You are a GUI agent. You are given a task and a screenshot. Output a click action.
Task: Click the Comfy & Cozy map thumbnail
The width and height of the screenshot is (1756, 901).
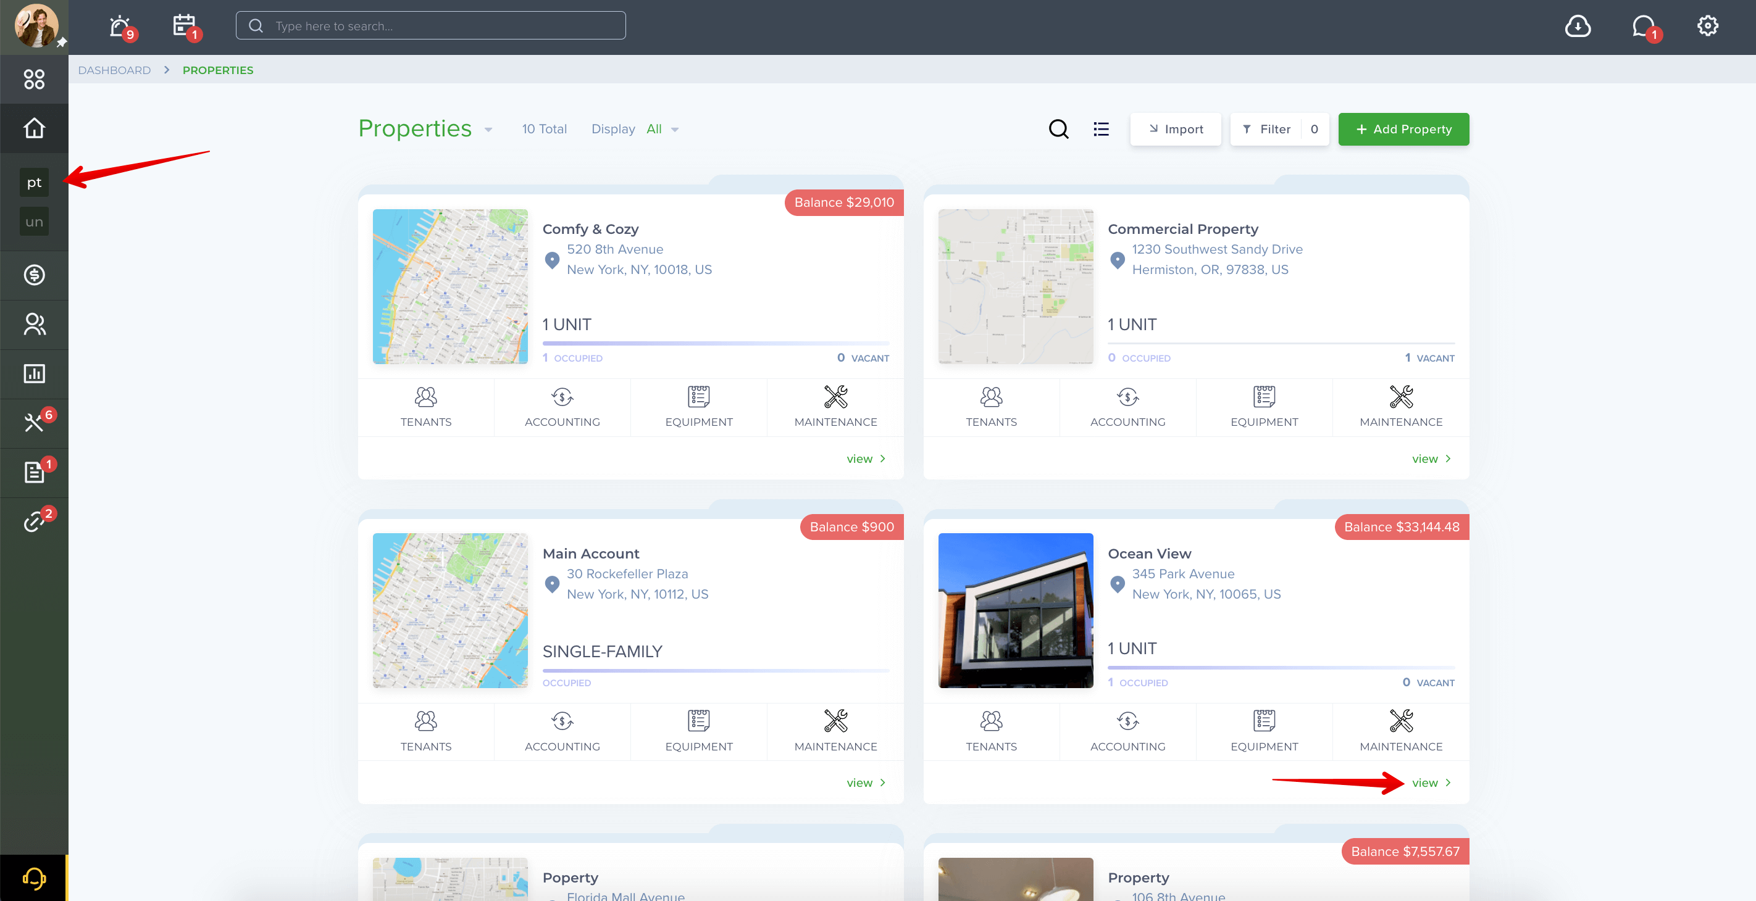(x=450, y=286)
